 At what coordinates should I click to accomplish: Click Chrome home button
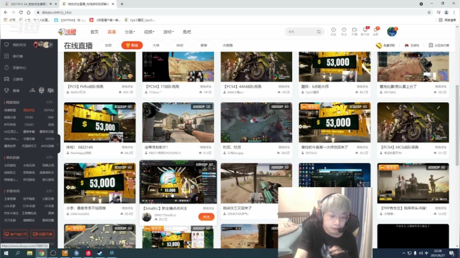coord(29,12)
